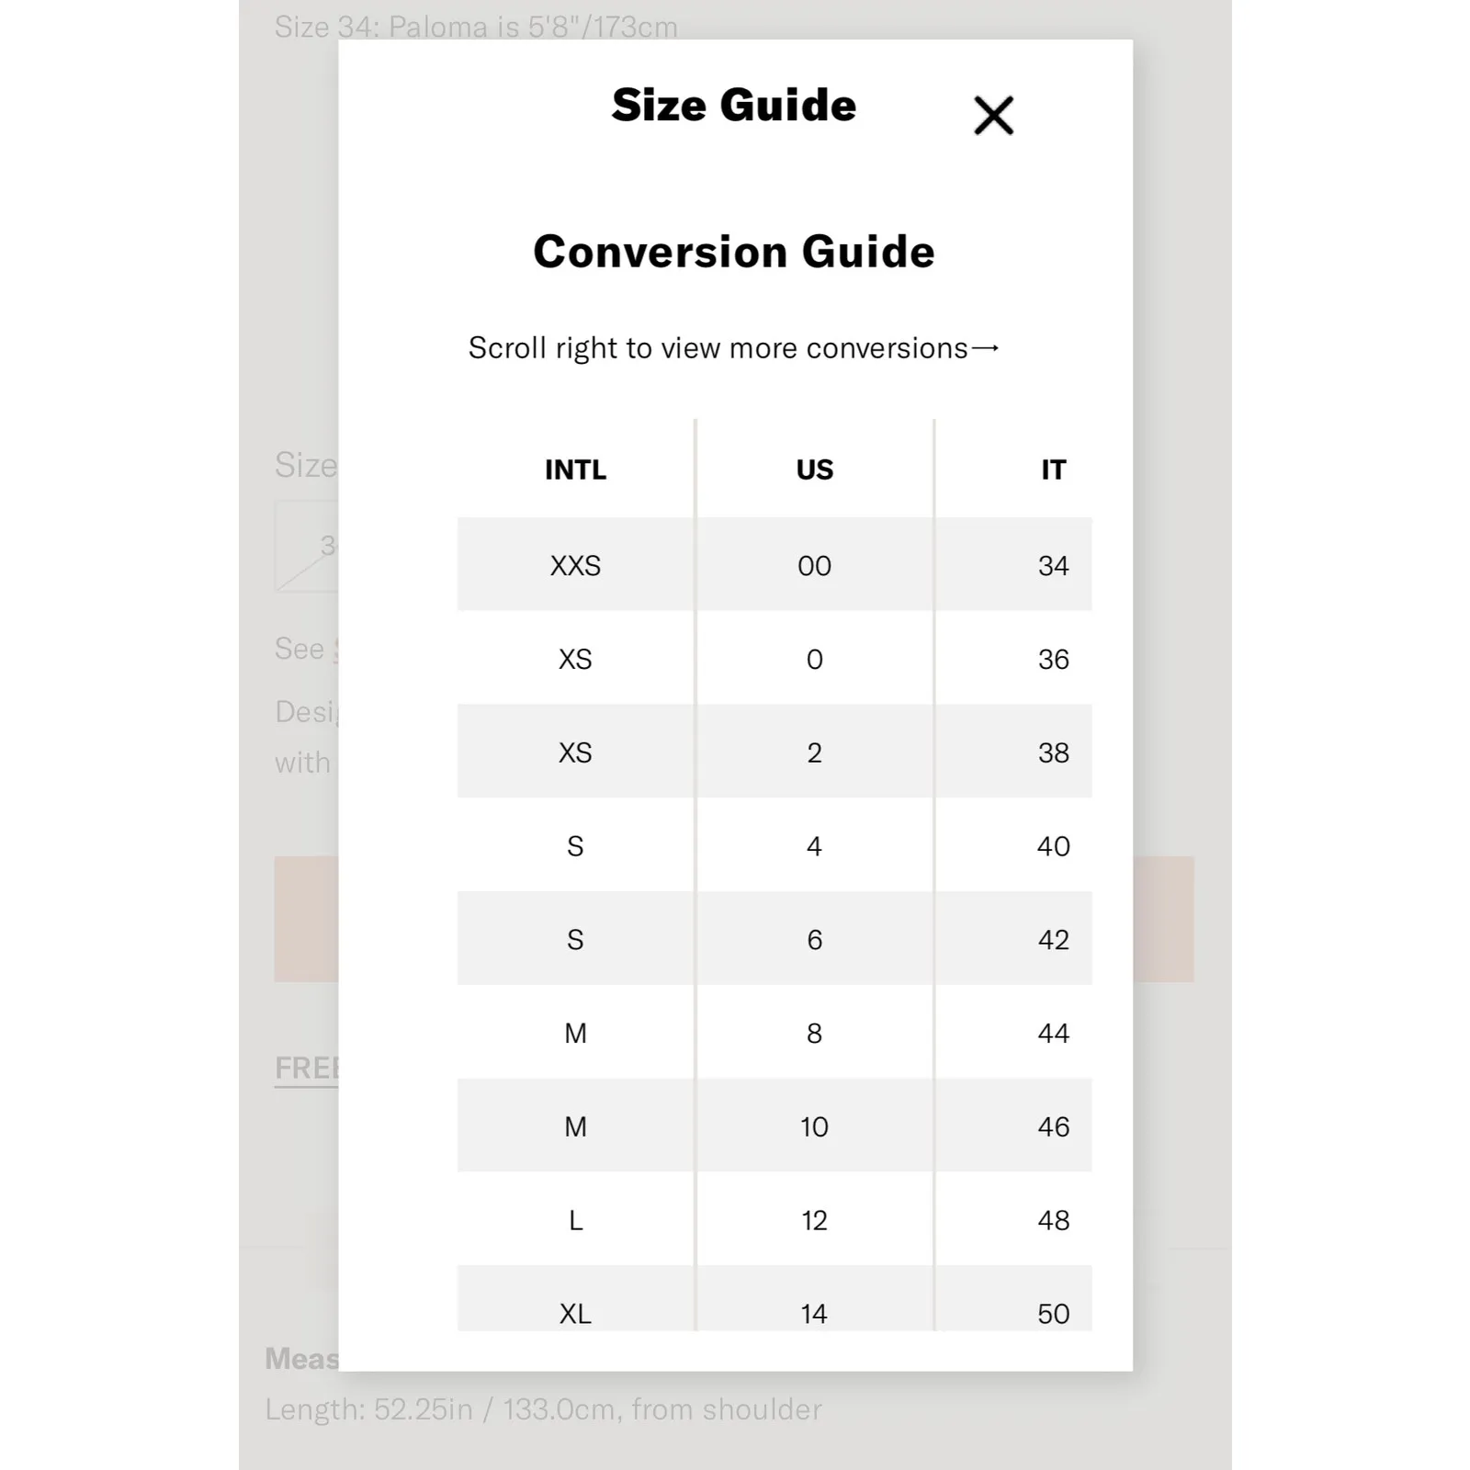Click IT size 44 cell
The height and width of the screenshot is (1470, 1470).
[x=1053, y=1034]
